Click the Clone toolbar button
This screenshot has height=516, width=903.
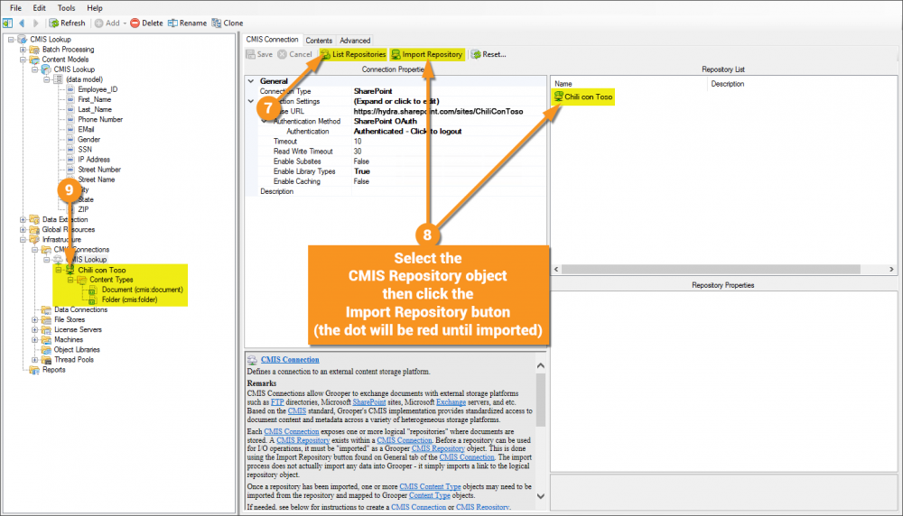coord(228,23)
